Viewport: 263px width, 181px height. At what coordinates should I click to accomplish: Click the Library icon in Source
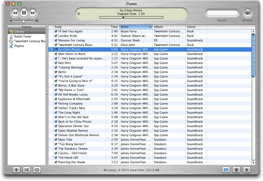11,32
